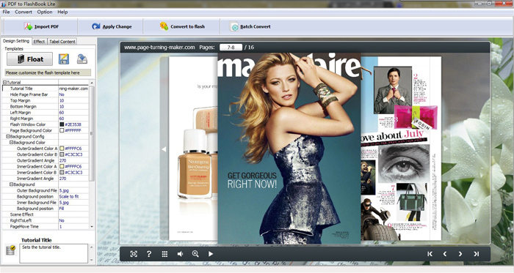Mute sound with the speaker icon
Screen dimensions: 514x273
coord(180,254)
